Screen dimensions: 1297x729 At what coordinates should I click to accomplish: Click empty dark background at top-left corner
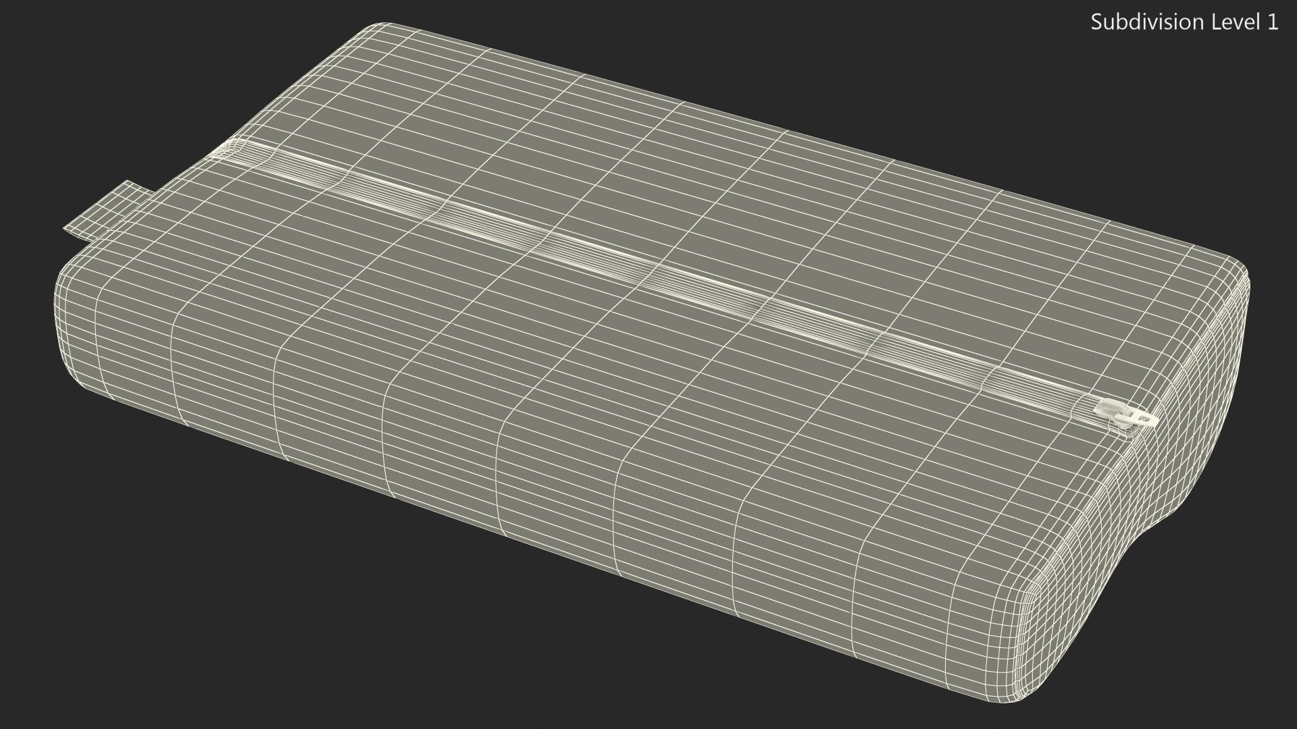[x=41, y=40]
